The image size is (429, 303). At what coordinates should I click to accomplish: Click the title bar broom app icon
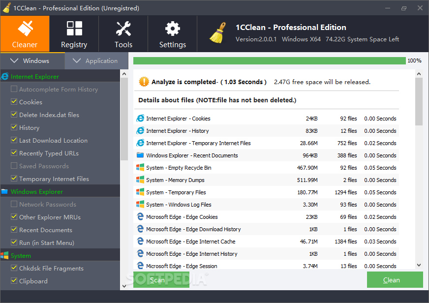[x=6, y=8]
